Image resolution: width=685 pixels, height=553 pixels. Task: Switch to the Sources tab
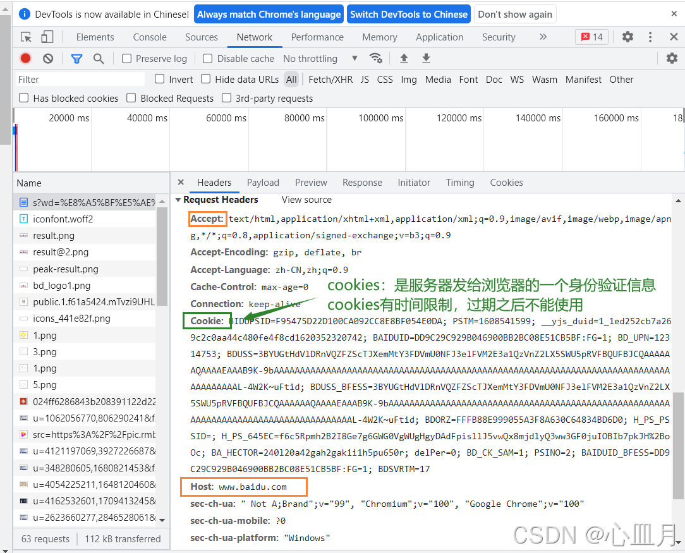tap(202, 37)
